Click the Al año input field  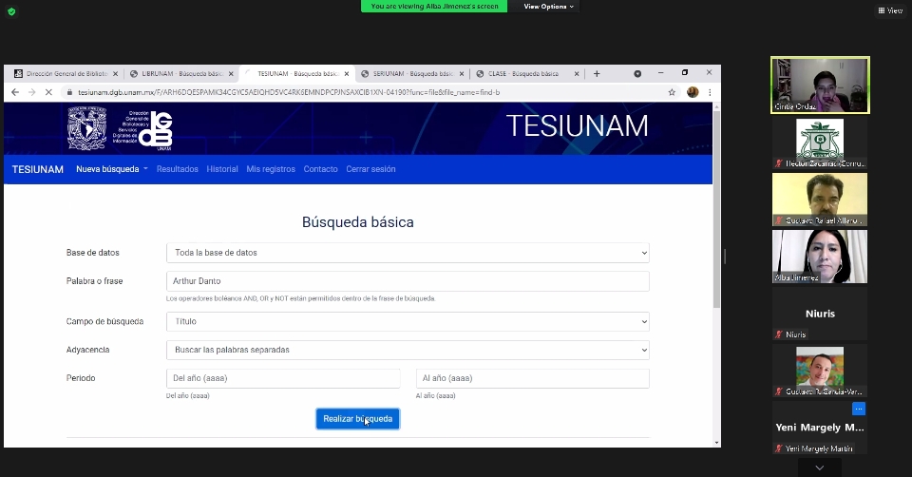(533, 378)
